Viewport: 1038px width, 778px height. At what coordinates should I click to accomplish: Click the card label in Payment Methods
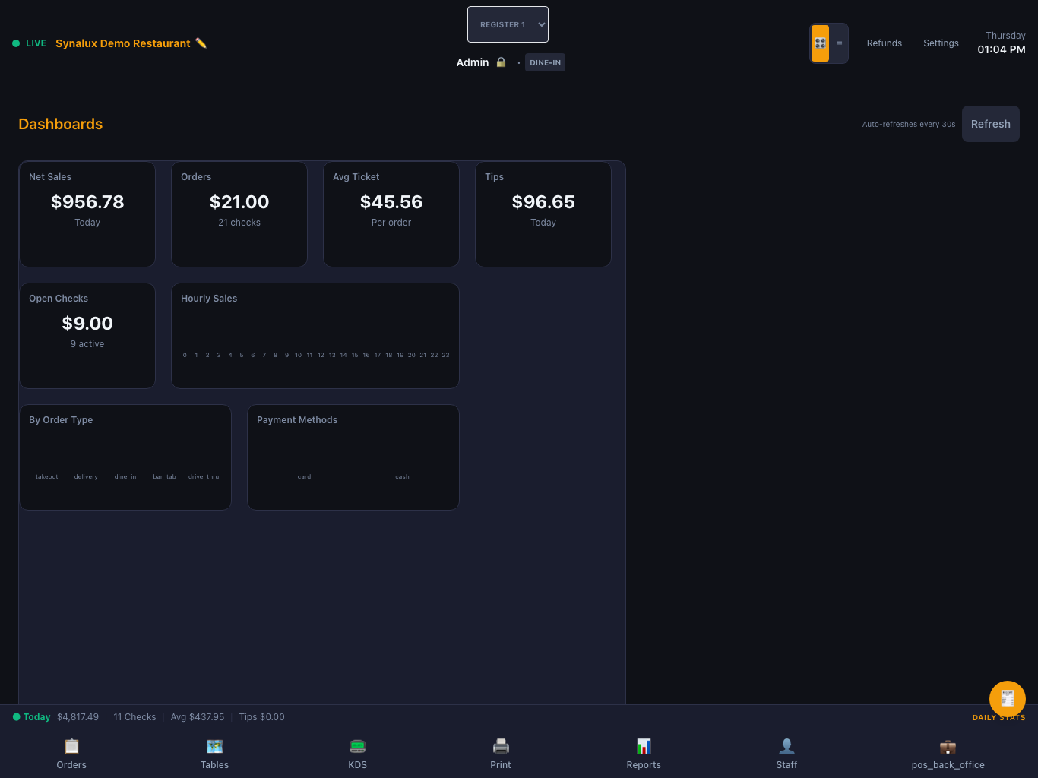304,476
